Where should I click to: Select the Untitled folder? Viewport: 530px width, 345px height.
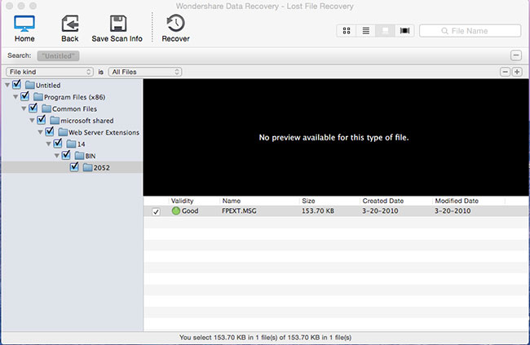(43, 86)
